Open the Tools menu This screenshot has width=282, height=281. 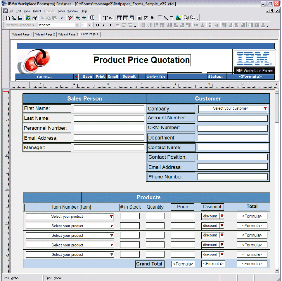[x=61, y=11]
